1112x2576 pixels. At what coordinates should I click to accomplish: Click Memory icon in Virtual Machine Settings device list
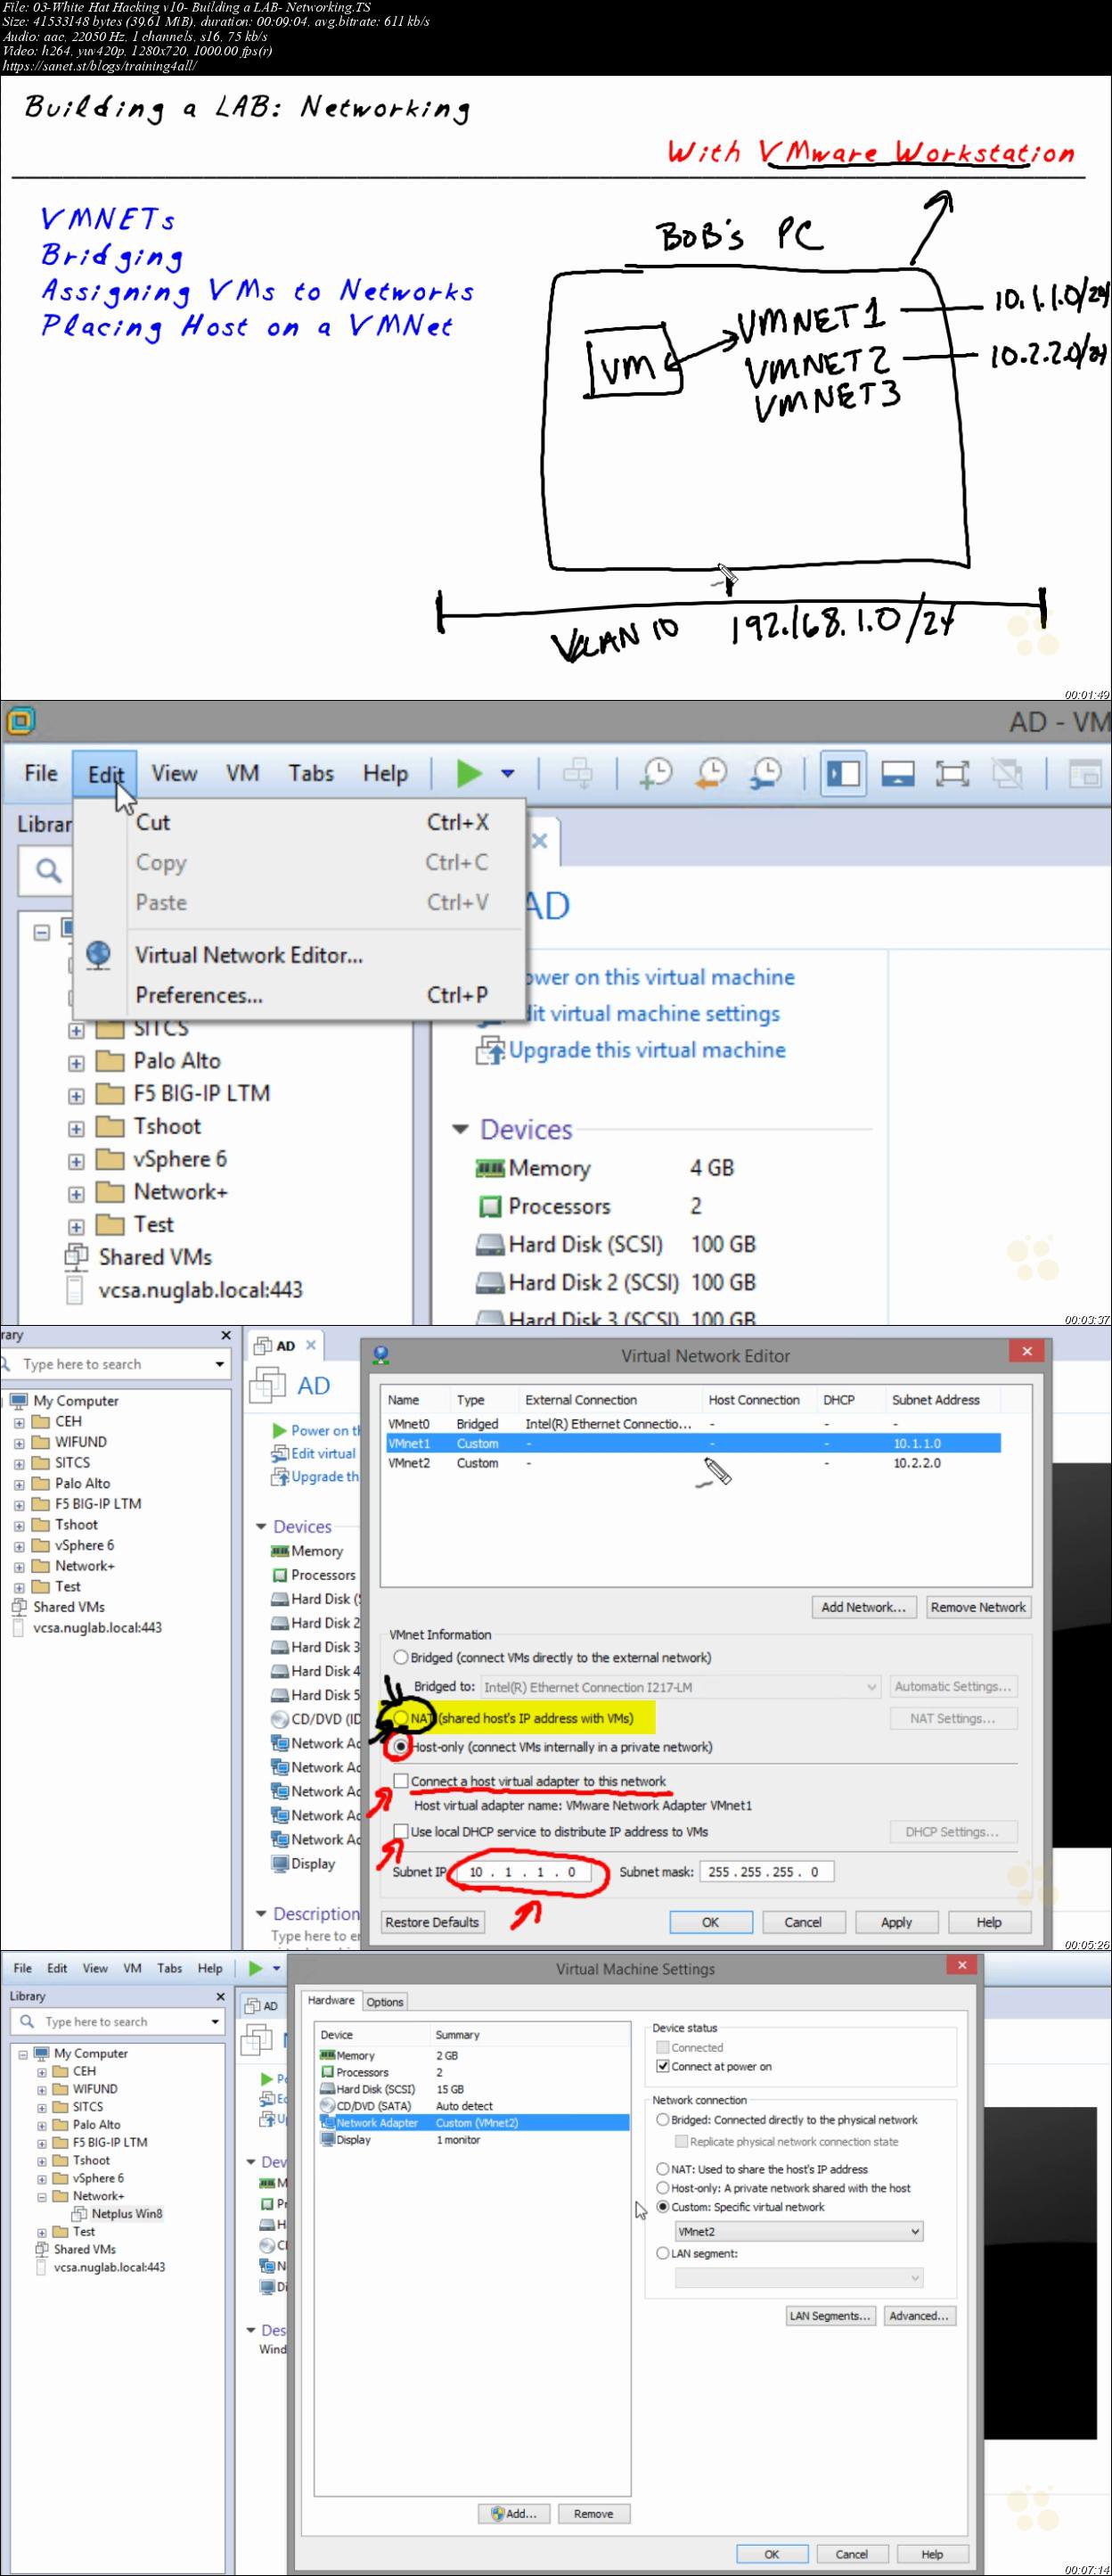(328, 2055)
